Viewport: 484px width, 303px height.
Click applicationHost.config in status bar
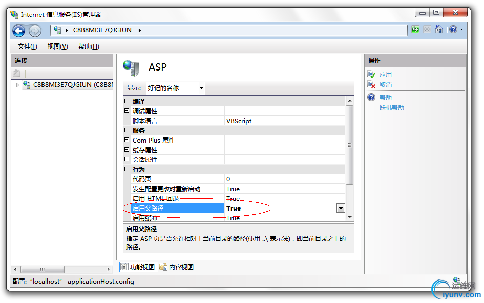click(101, 282)
